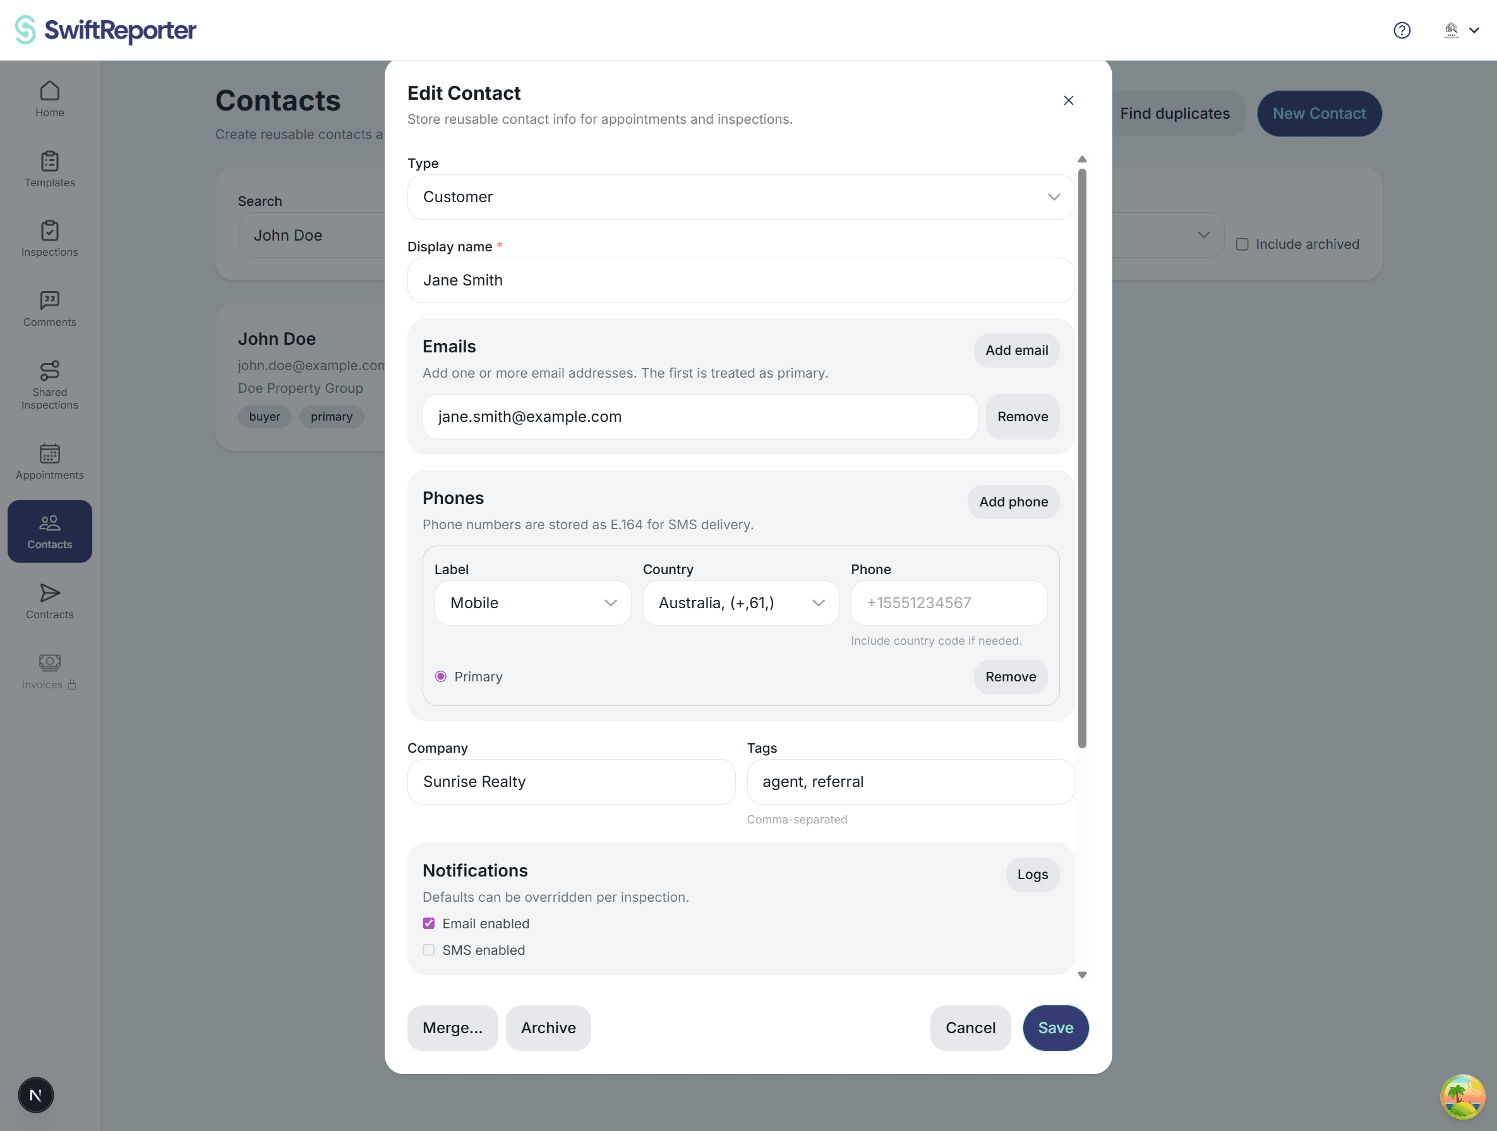Open the account menu in header

coord(1461,30)
